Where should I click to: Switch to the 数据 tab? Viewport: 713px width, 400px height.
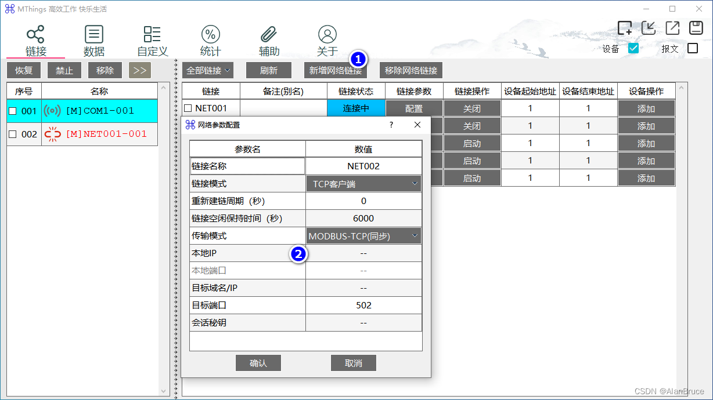(94, 41)
